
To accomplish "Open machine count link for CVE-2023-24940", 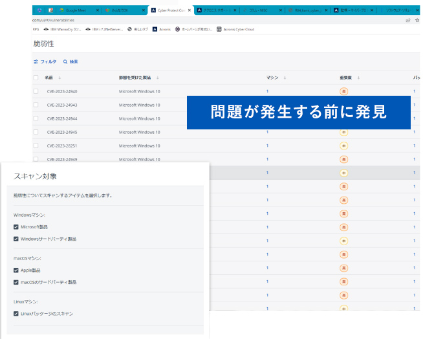I will coord(267,91).
